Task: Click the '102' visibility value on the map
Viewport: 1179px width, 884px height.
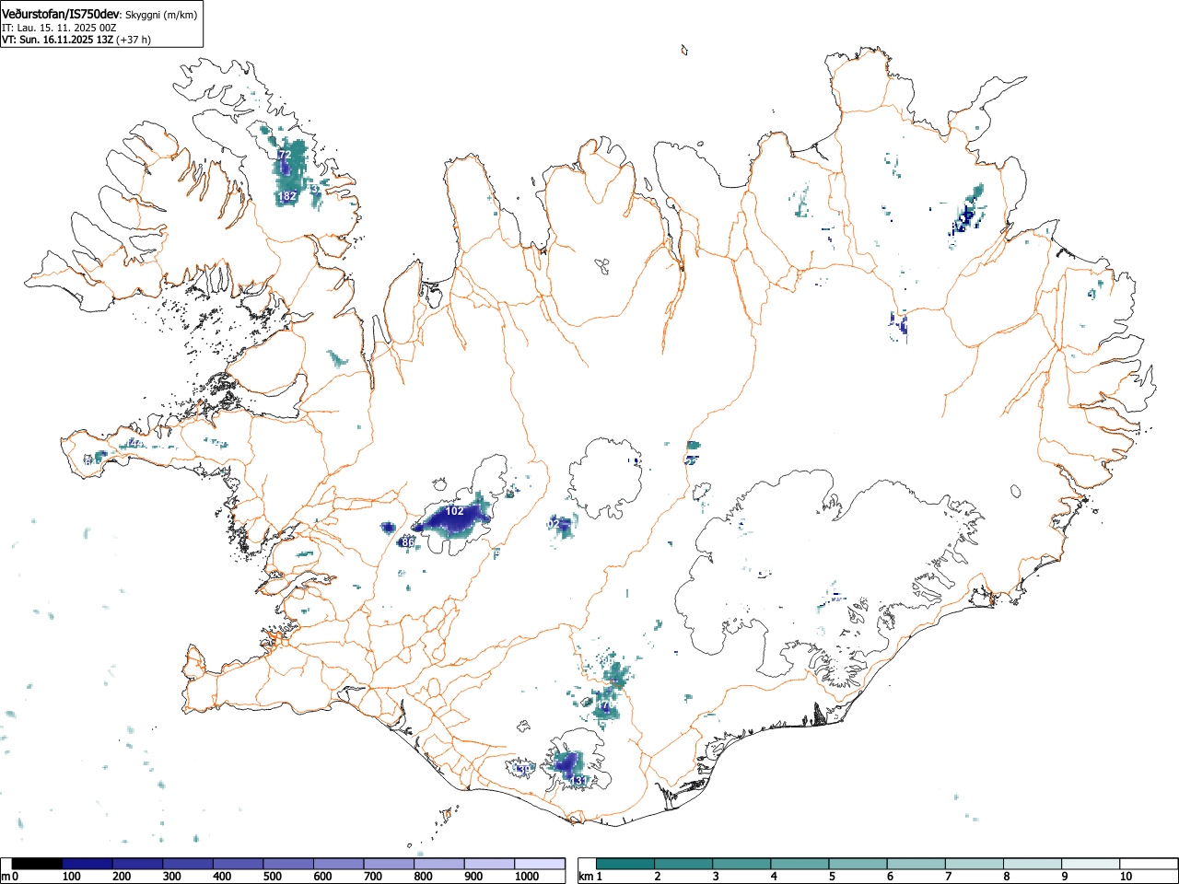Action: click(454, 511)
